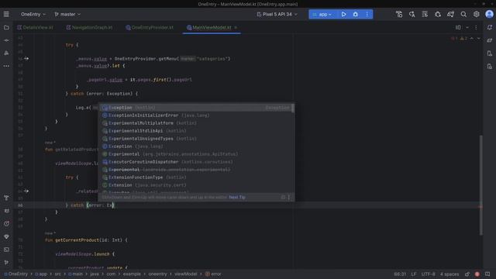Open the Build tool window hammer icon
496x279 pixels.
tap(6, 198)
